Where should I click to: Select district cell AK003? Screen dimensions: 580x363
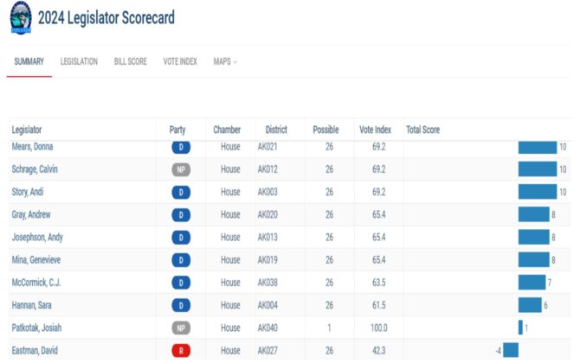[267, 192]
